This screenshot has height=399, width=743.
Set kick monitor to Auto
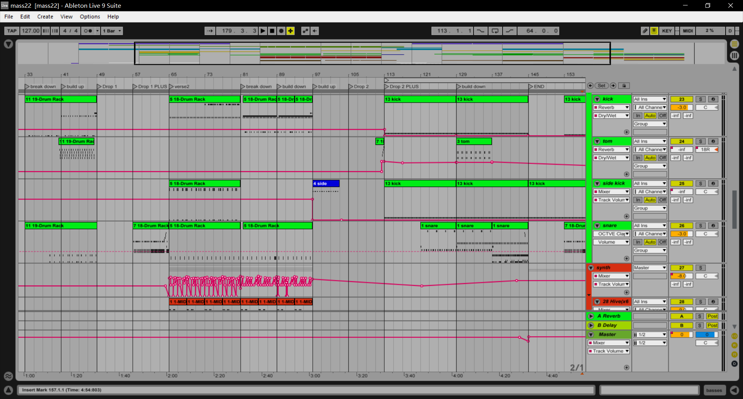tap(650, 116)
